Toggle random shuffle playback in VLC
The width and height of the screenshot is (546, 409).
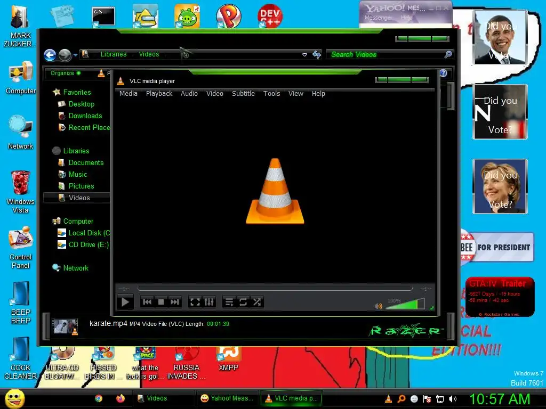tap(257, 302)
